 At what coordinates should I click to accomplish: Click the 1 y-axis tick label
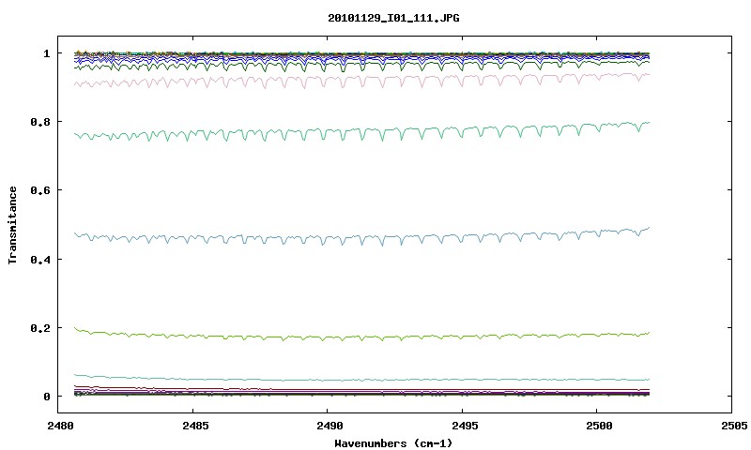coord(46,53)
